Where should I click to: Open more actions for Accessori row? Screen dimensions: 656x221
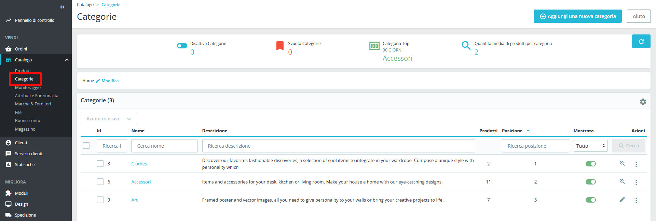pos(636,182)
